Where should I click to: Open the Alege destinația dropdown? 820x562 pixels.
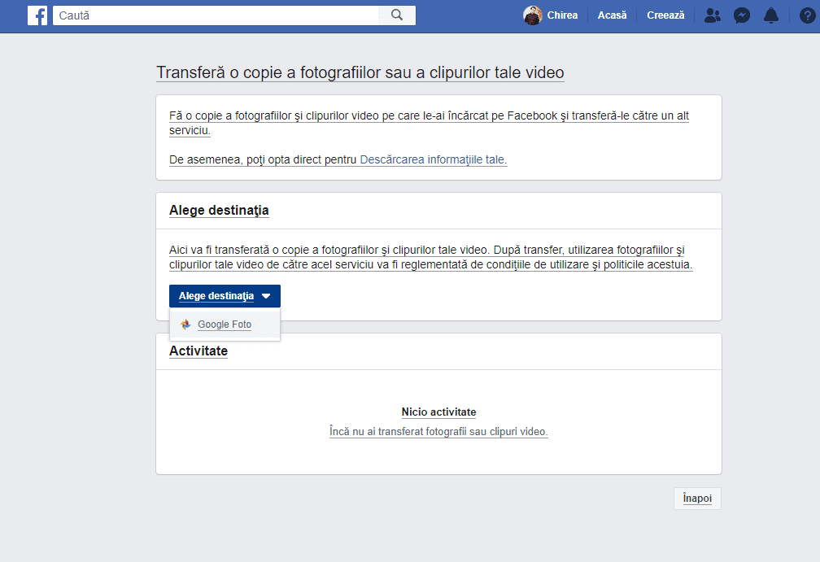tap(225, 295)
